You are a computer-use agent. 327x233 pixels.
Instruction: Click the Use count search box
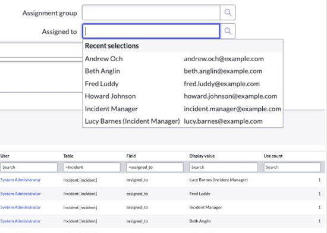point(292,167)
